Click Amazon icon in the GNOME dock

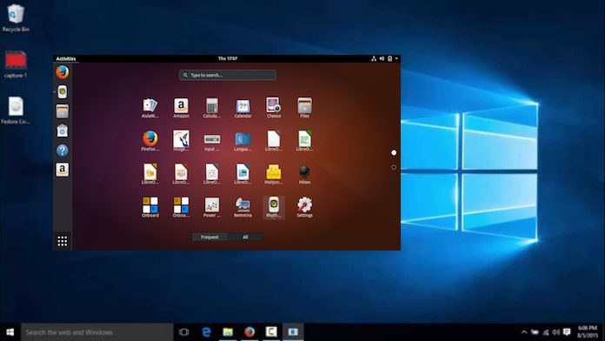[x=62, y=170]
